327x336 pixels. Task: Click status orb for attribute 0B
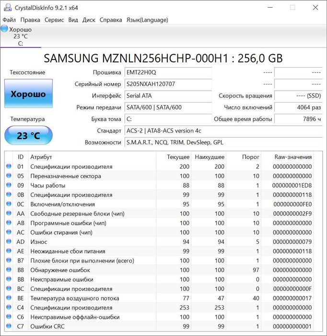click(9, 194)
